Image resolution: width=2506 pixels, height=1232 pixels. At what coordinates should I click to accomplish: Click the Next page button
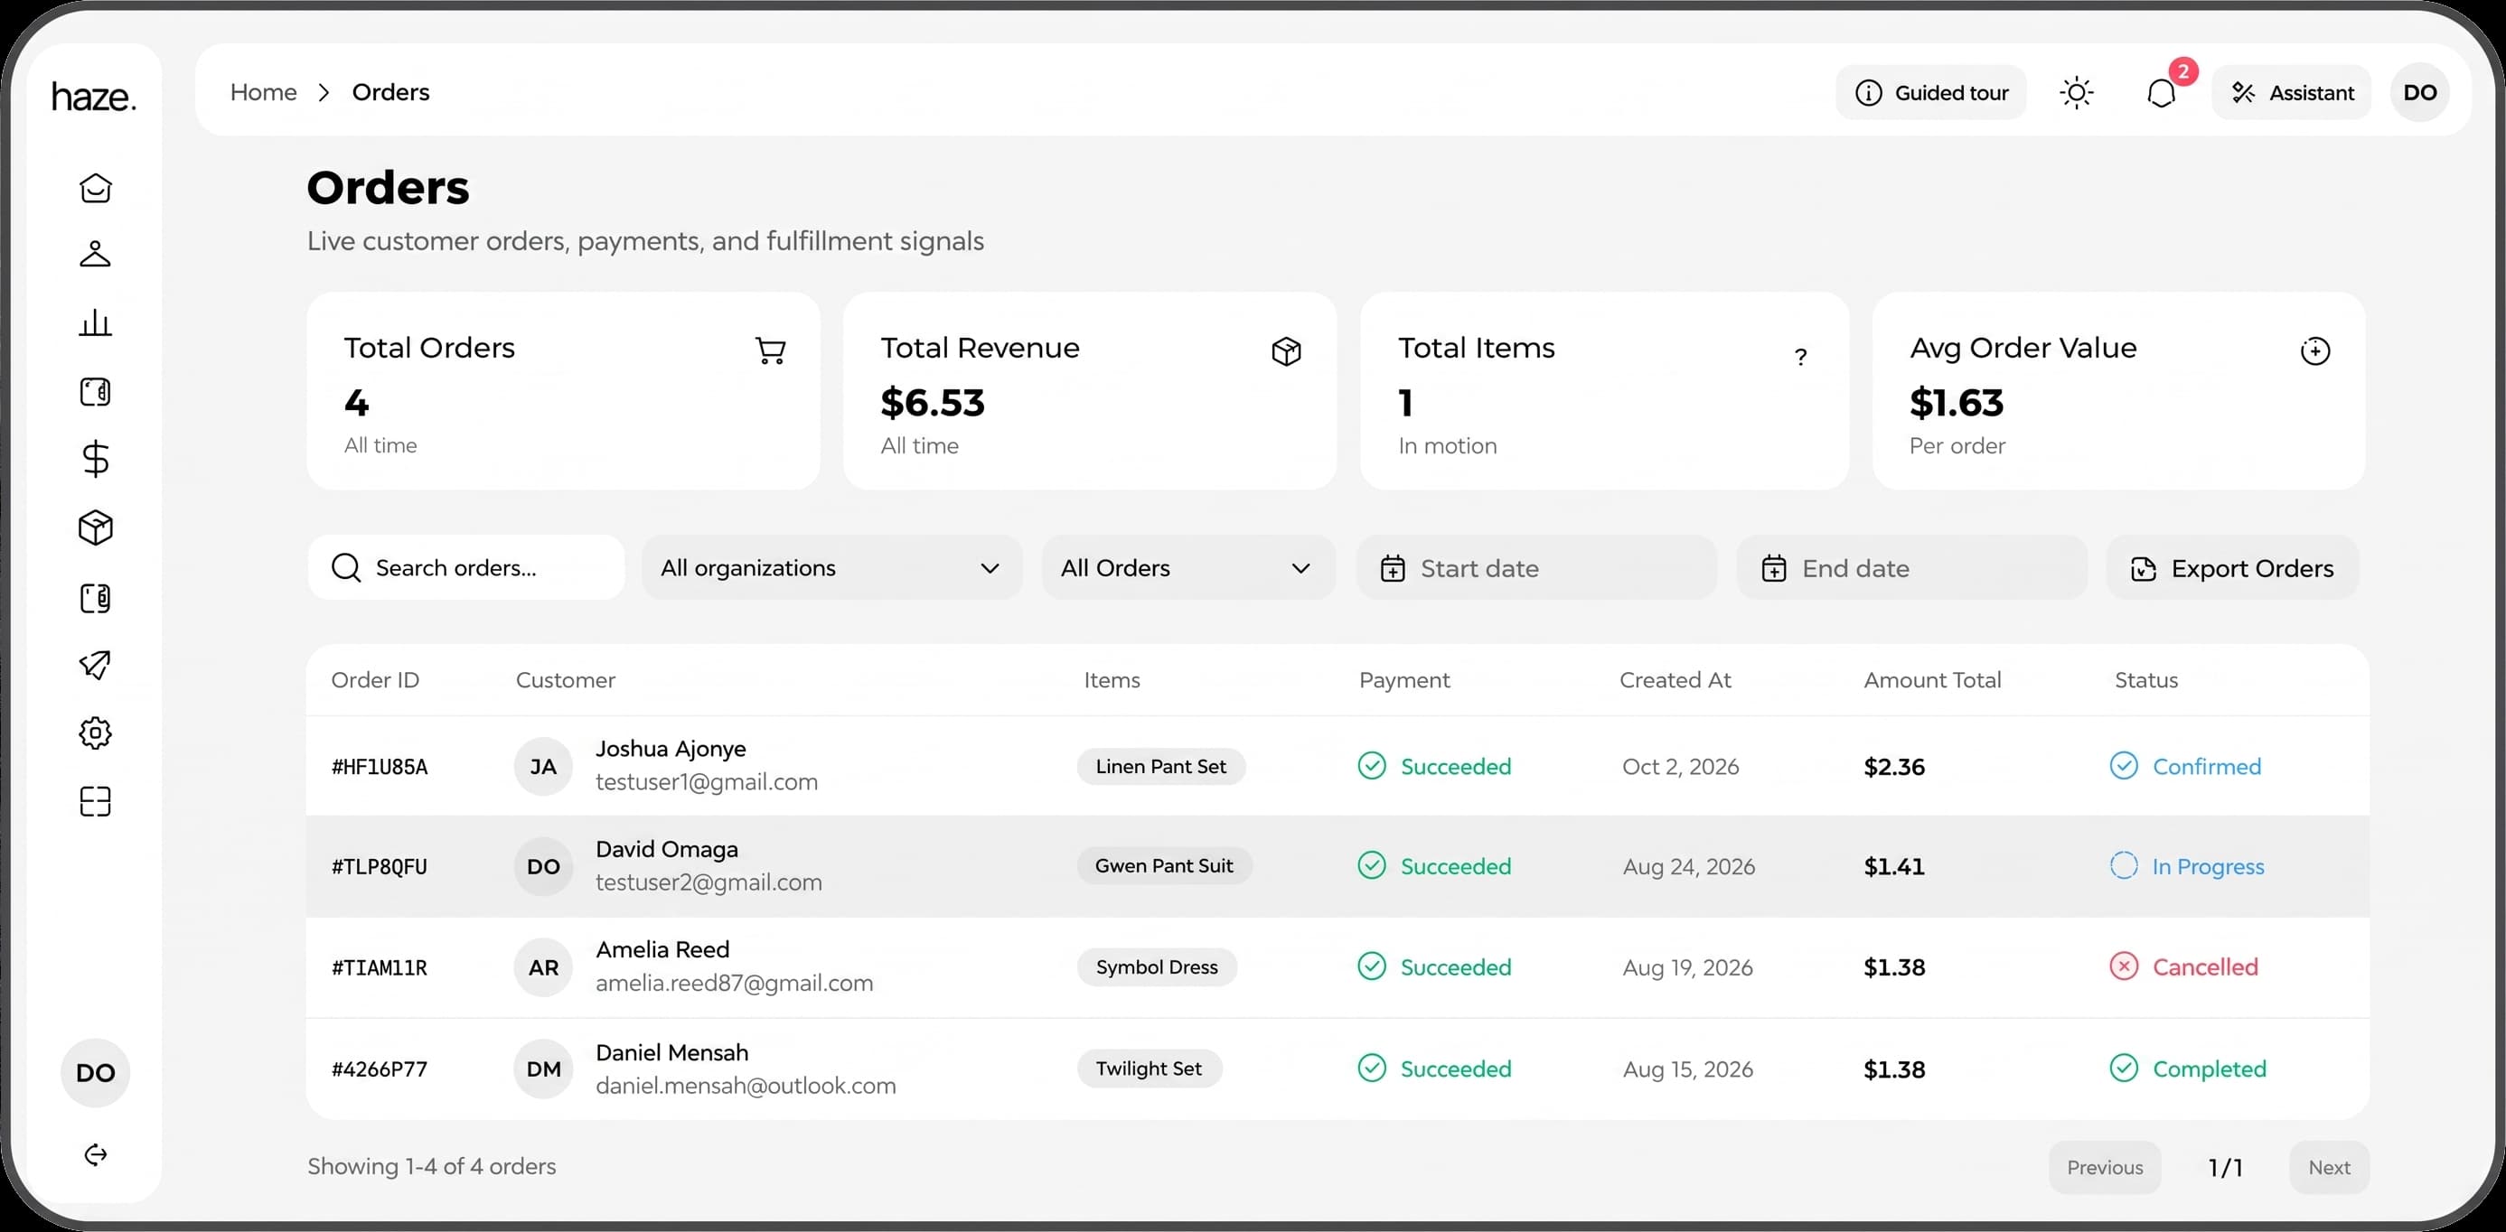[x=2329, y=1168]
